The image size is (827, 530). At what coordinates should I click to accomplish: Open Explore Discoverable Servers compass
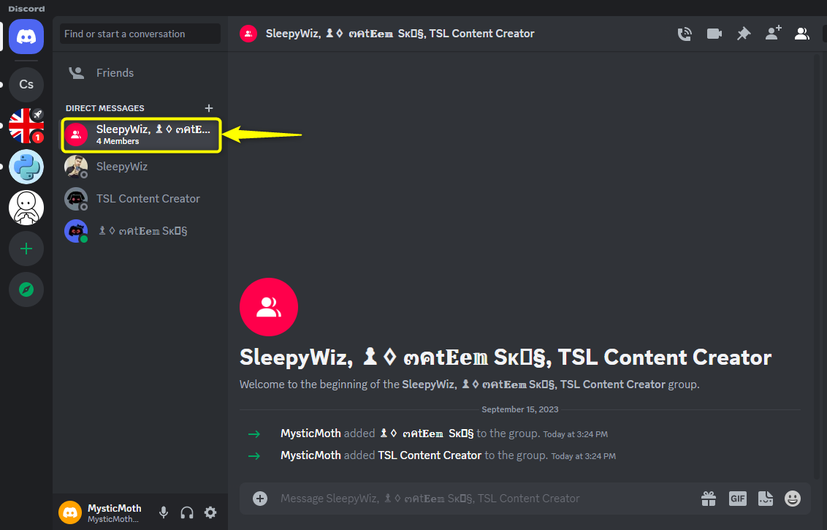point(26,290)
